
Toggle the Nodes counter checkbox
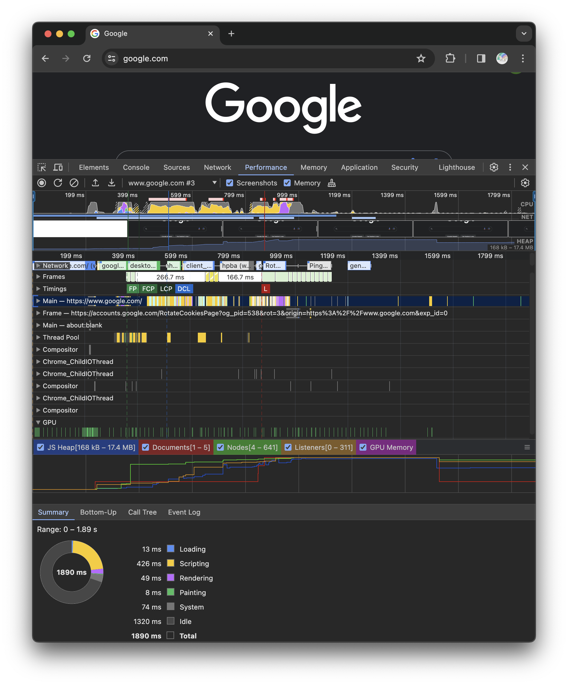220,447
